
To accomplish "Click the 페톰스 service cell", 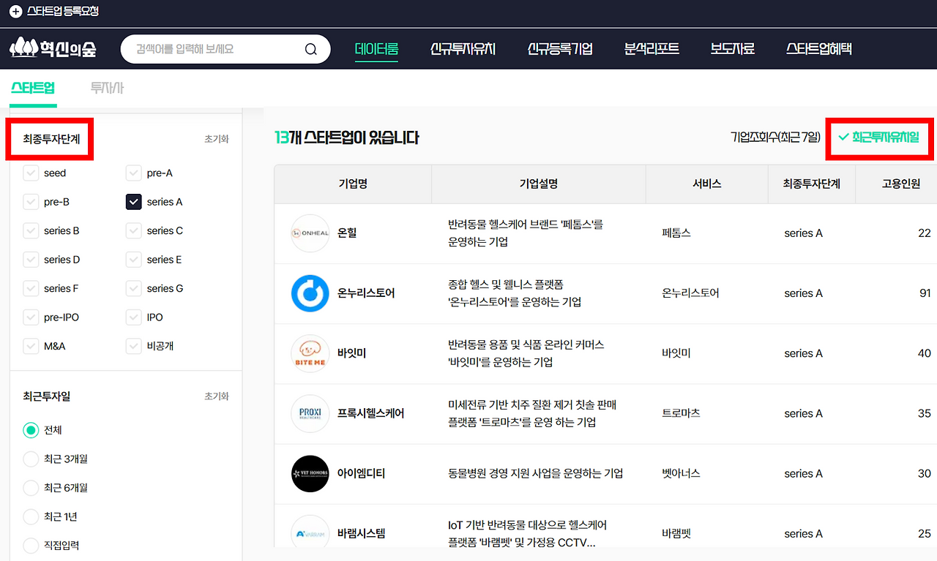I will [x=676, y=233].
